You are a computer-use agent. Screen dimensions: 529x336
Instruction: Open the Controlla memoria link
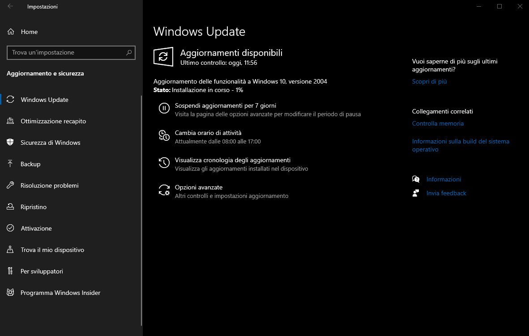[438, 124]
